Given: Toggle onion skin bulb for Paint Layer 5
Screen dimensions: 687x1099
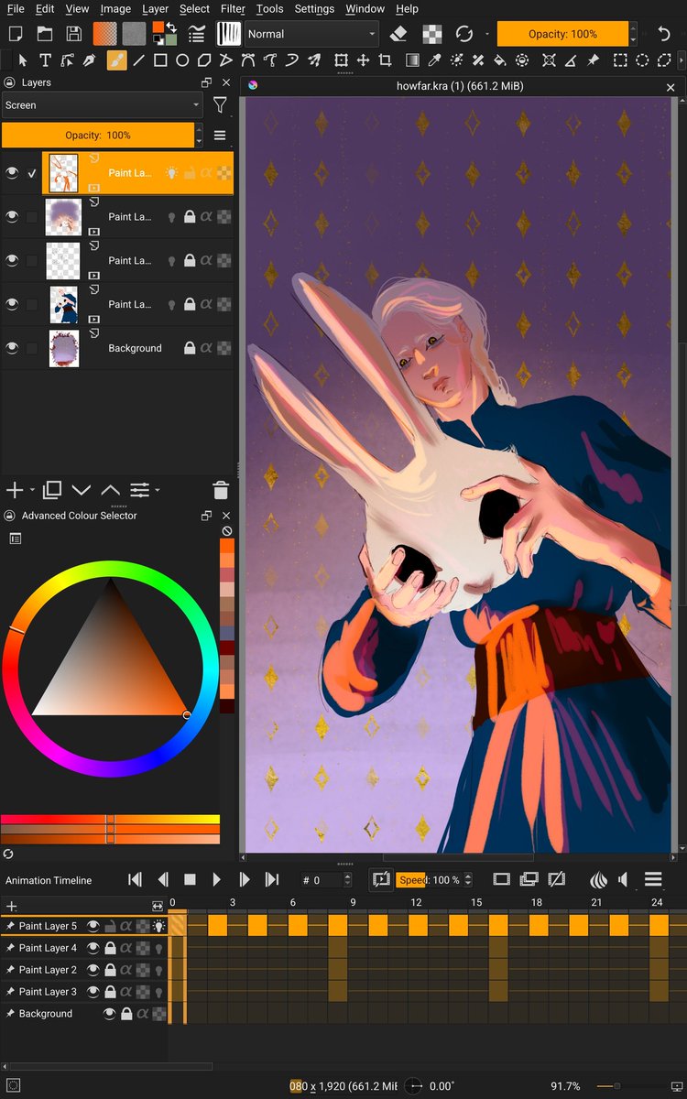Looking at the screenshot, I should click(x=158, y=926).
